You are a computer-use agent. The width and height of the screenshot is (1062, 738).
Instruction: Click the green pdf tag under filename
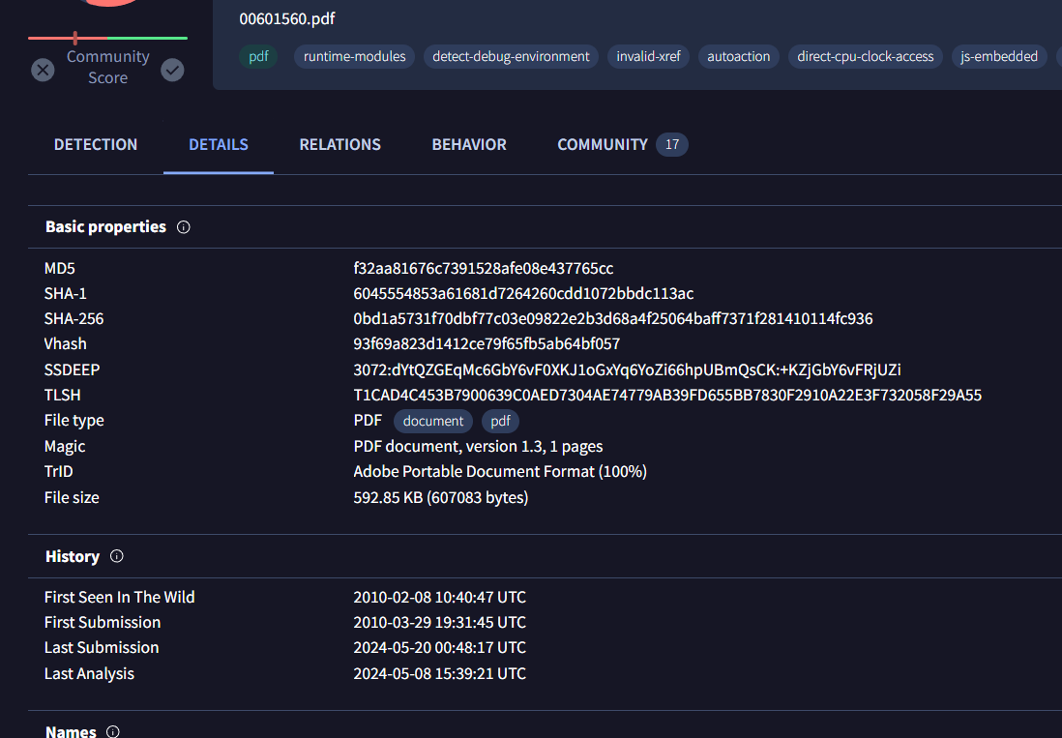(x=258, y=56)
